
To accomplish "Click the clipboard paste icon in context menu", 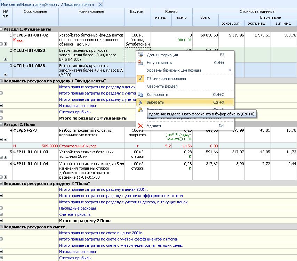I will [141, 110].
